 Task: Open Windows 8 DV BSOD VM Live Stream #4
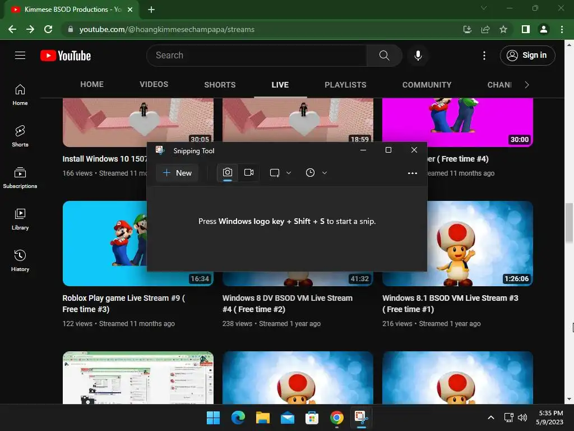coord(288,304)
